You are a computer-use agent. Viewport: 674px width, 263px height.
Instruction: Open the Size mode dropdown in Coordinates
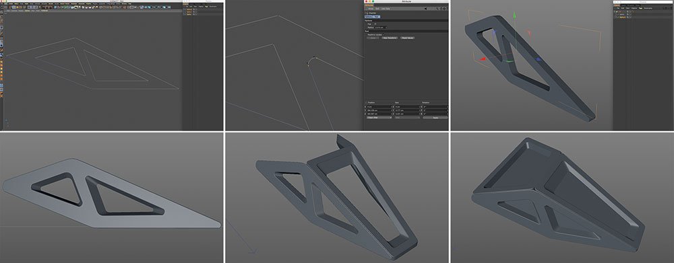[407, 118]
